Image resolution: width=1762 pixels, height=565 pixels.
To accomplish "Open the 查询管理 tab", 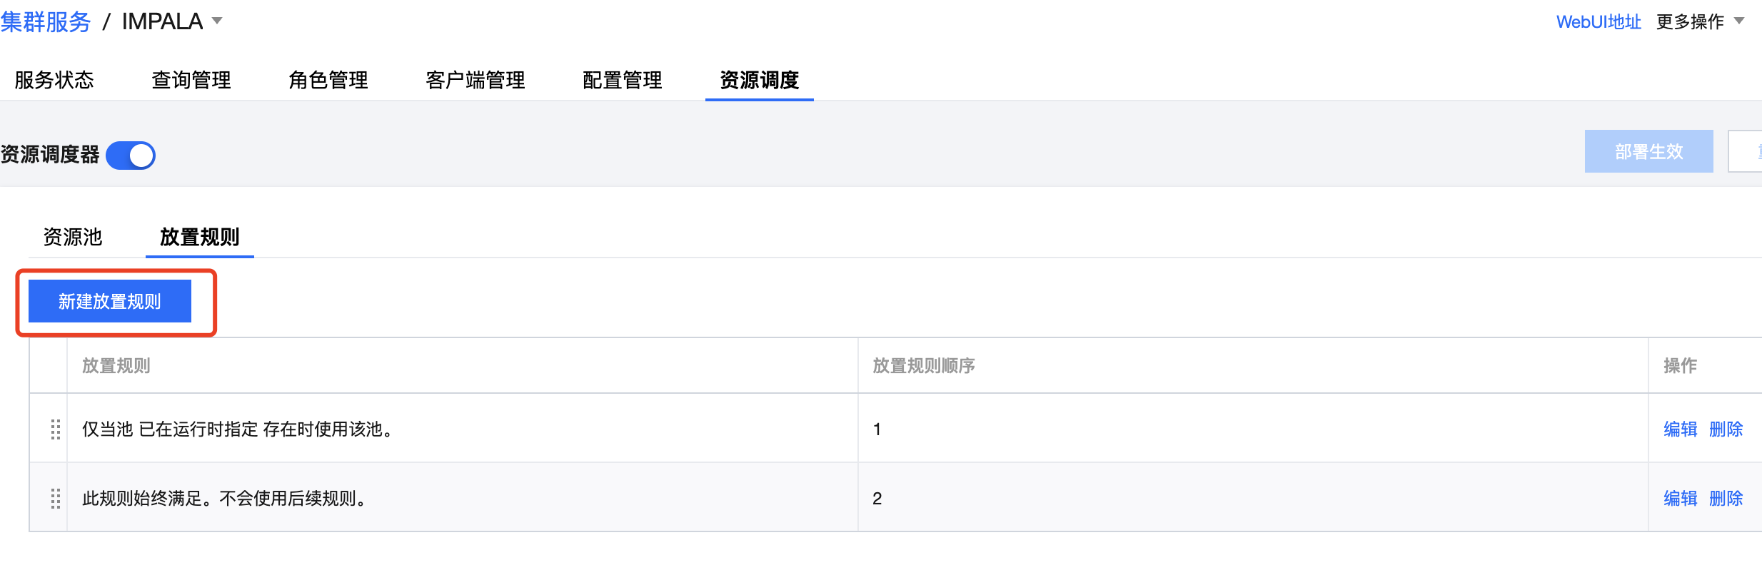I will 191,80.
